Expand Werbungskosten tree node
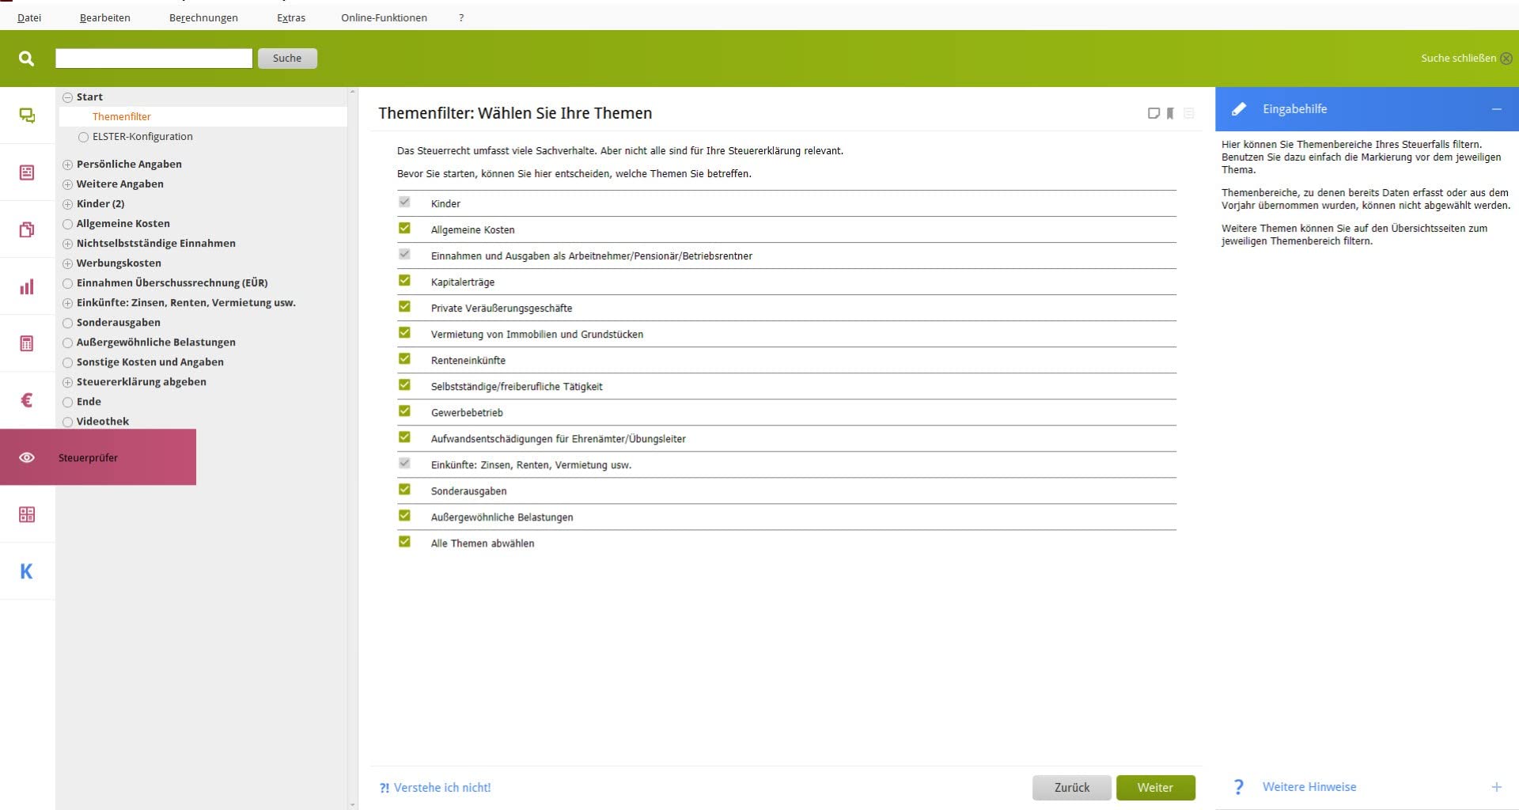The image size is (1519, 810). tap(68, 263)
